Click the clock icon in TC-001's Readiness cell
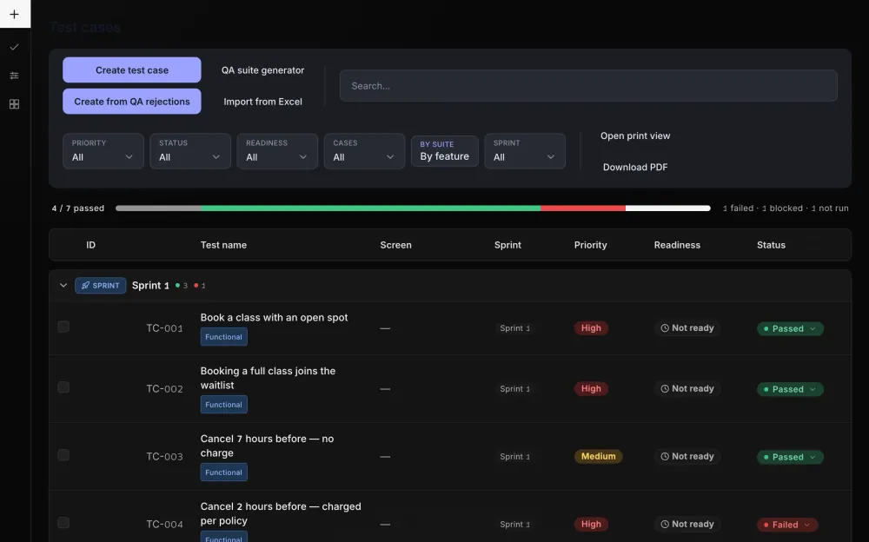Viewport: 869px width, 542px height. click(665, 328)
